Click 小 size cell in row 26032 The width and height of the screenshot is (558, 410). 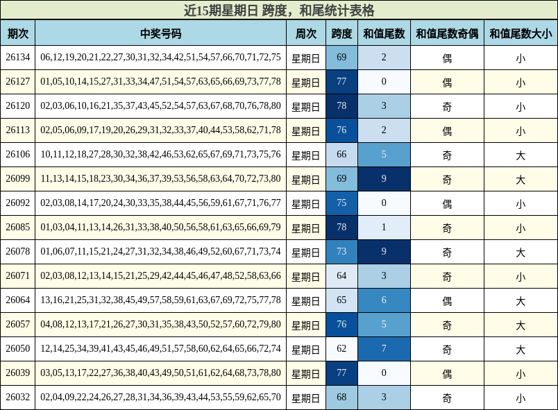click(521, 398)
